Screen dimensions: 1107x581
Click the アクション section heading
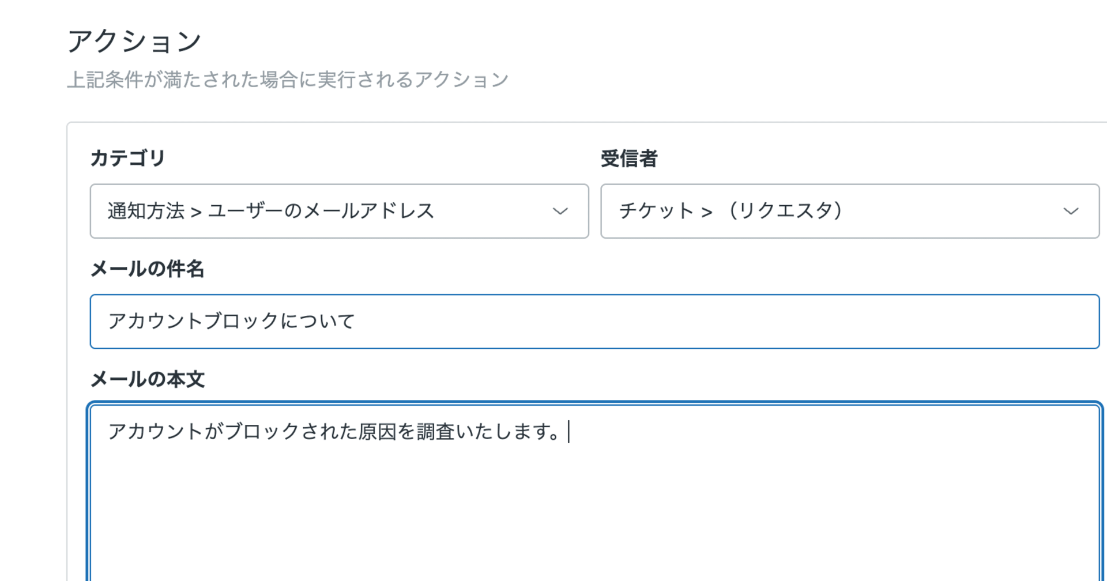click(x=134, y=41)
